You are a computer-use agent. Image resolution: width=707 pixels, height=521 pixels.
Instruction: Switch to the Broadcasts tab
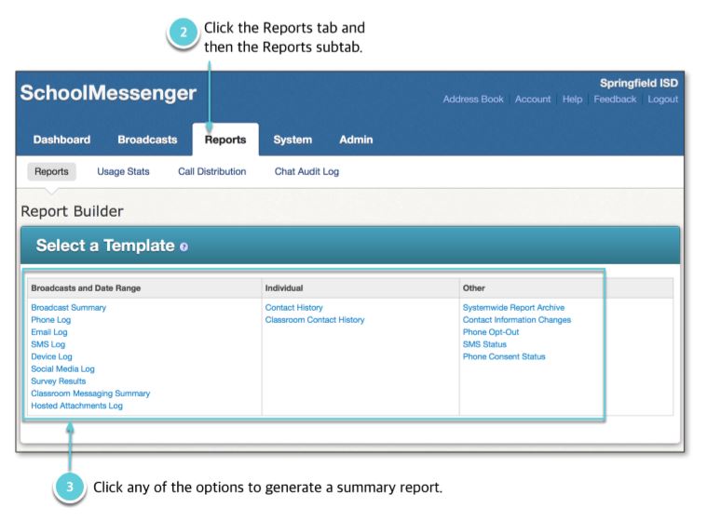click(147, 140)
